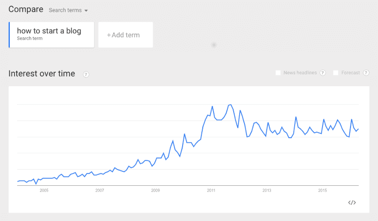The image size is (378, 221).
Task: Click help icon beside Interest over time
Action: click(x=86, y=74)
